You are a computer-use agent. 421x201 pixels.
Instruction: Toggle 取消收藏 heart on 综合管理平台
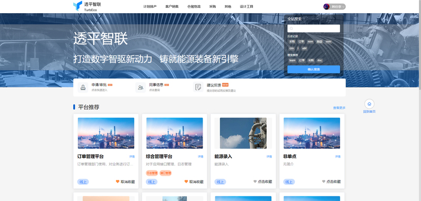click(x=186, y=182)
